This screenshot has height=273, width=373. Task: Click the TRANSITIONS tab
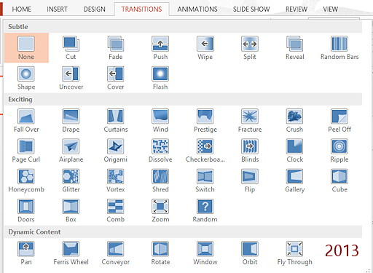pos(141,9)
